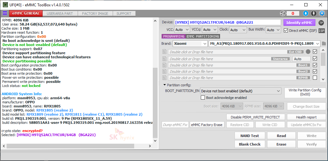The height and width of the screenshot is (161, 328).
Task: Uncheck the Userarea checkbox
Action: [x=315, y=59]
